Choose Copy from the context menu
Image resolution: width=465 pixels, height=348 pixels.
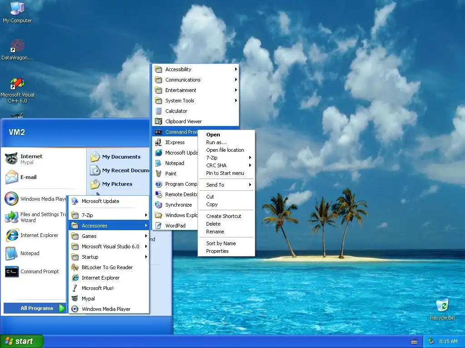(x=226, y=204)
